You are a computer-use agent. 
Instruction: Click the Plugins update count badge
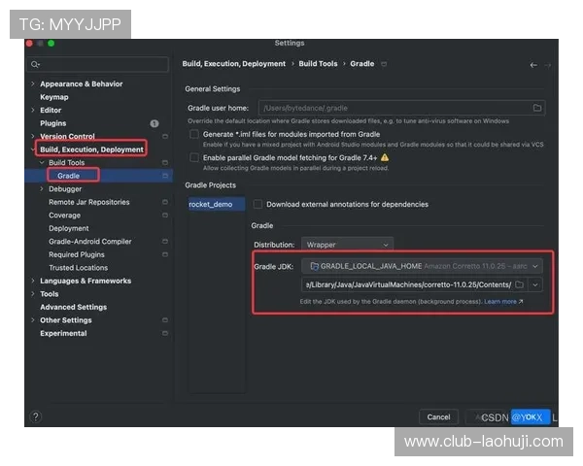coord(154,123)
